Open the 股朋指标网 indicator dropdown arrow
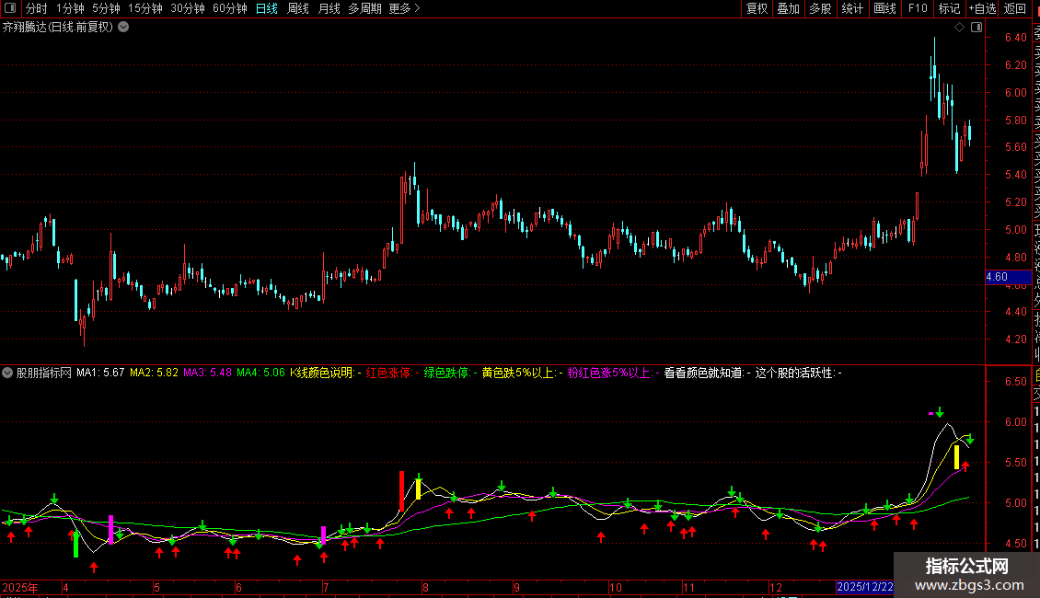The width and height of the screenshot is (1040, 598). click(7, 373)
